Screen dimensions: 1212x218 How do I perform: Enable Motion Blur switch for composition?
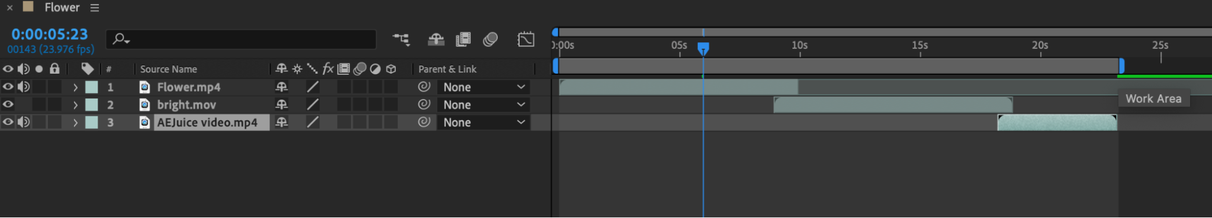pyautogui.click(x=490, y=39)
